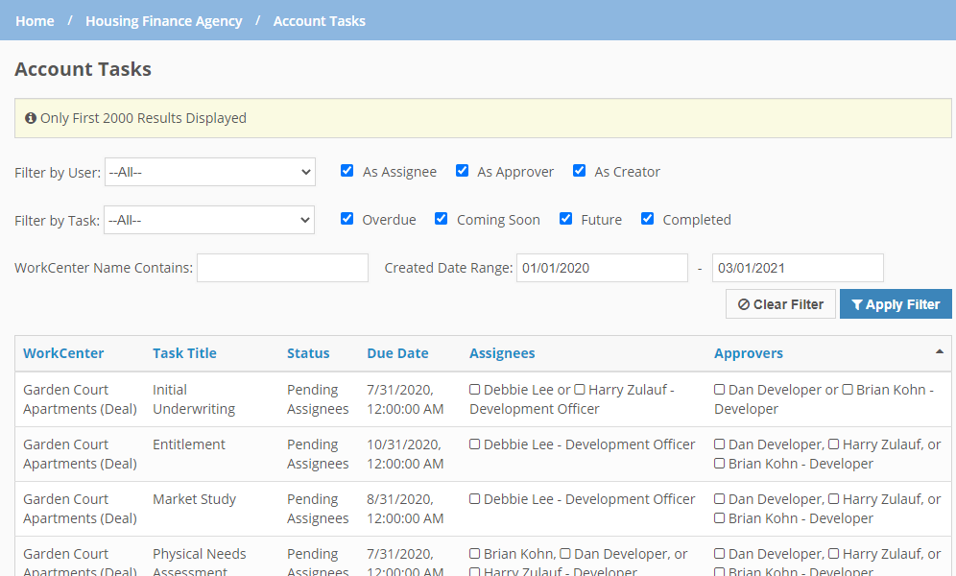Uncheck the As Assignee checkbox
Viewport: 956px width, 576px height.
tap(347, 171)
